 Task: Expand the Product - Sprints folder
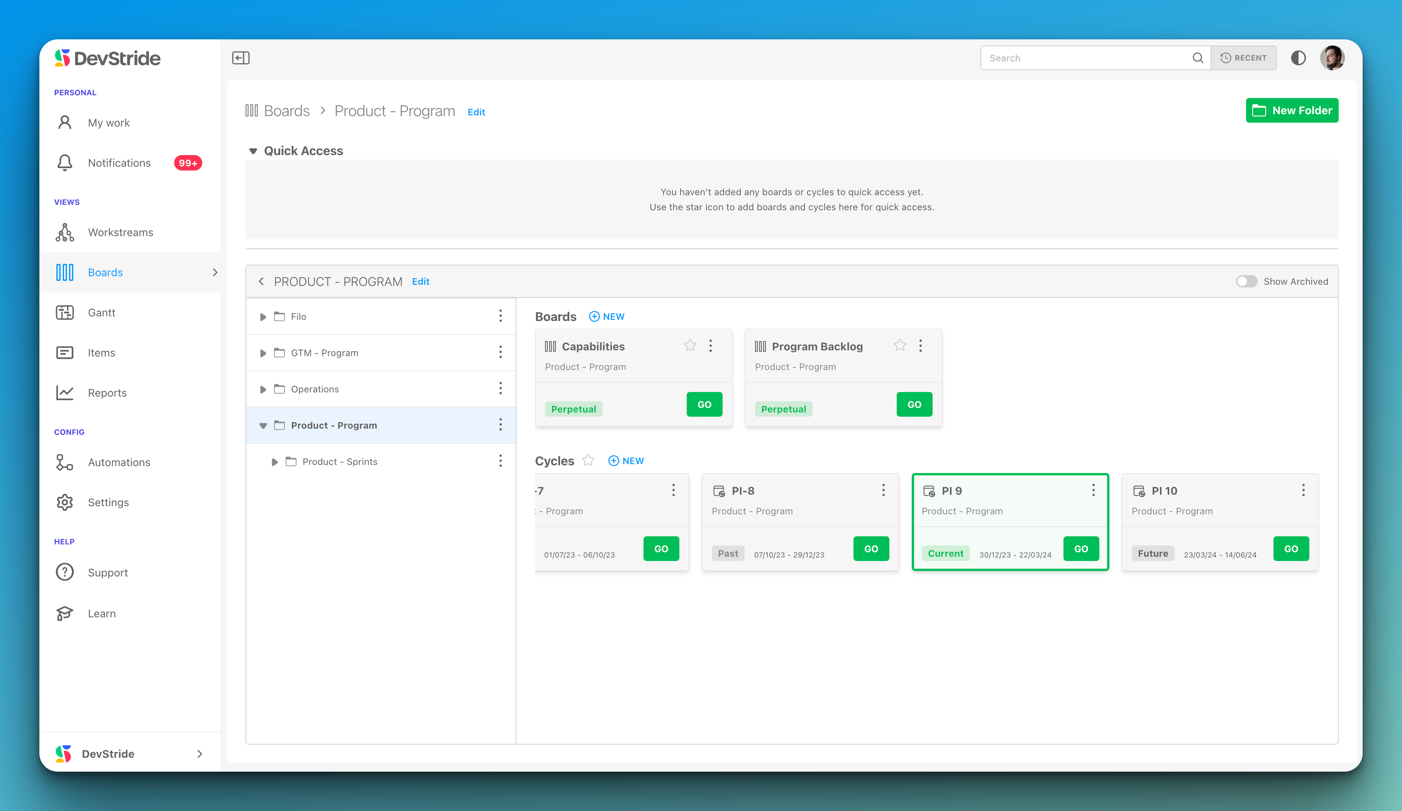[x=275, y=462]
